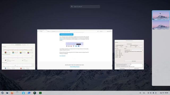Click the screen display icon in tray

(x=148, y=93)
